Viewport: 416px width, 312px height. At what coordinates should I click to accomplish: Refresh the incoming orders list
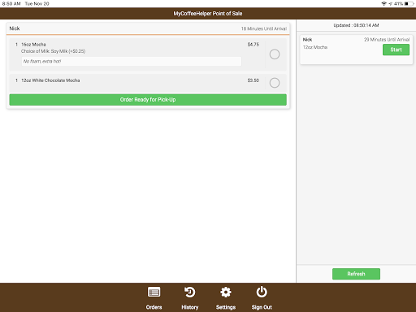[x=356, y=274]
